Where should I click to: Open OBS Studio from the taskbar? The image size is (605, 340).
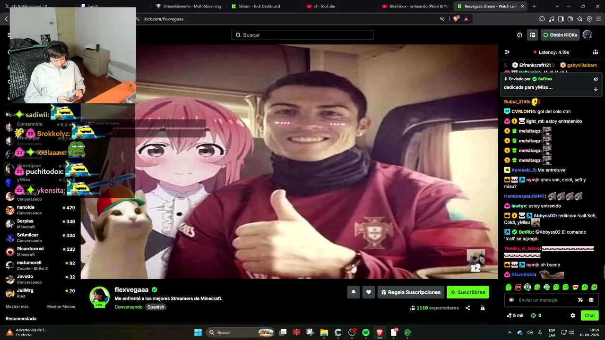(x=352, y=332)
